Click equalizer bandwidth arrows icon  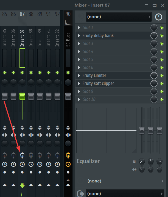(x=134, y=170)
